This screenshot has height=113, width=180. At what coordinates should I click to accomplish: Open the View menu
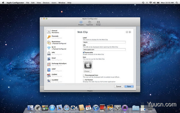39,3
